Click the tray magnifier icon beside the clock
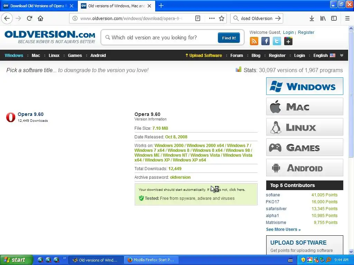 328,260
